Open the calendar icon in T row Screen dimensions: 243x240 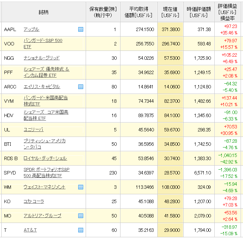point(81,230)
